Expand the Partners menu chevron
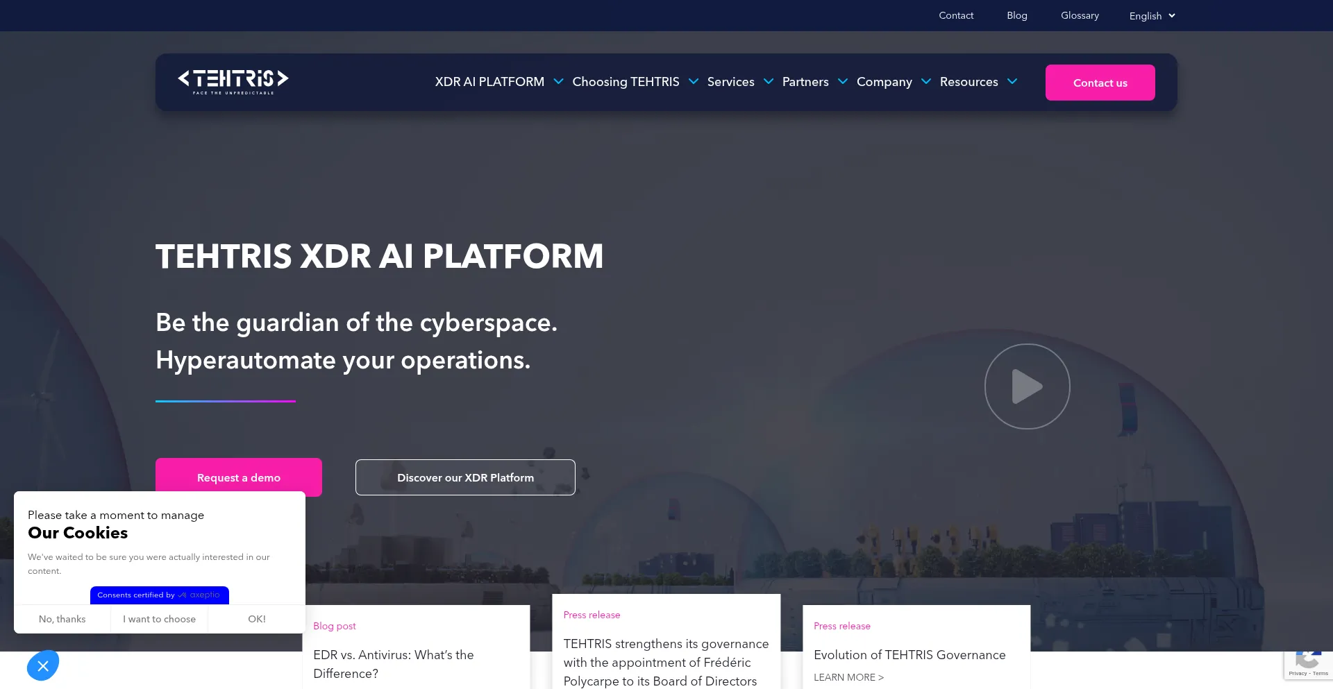The height and width of the screenshot is (689, 1333). (x=843, y=82)
